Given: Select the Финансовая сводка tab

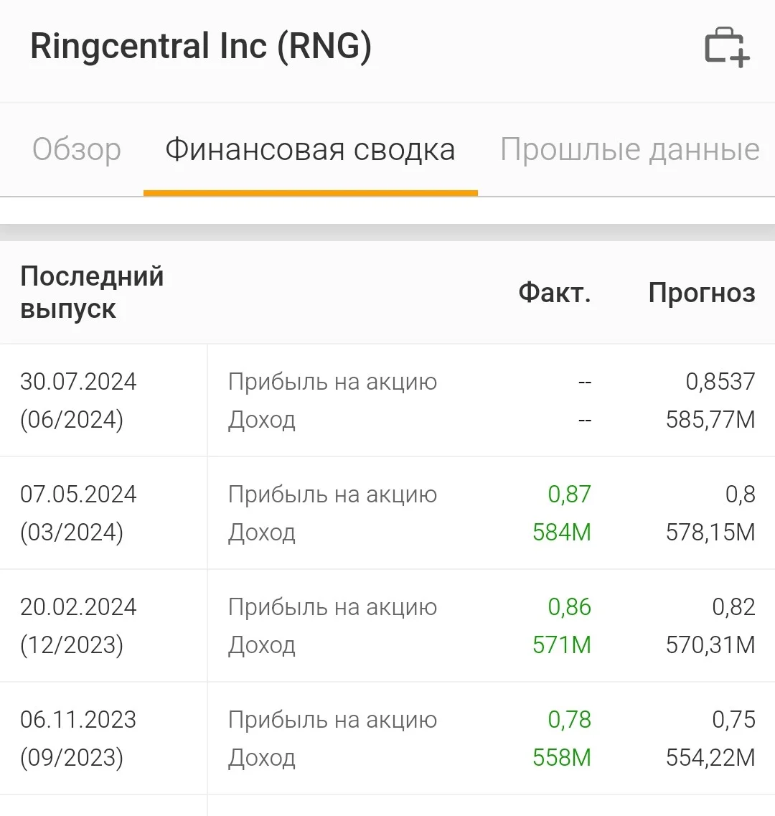Looking at the screenshot, I should coord(310,150).
